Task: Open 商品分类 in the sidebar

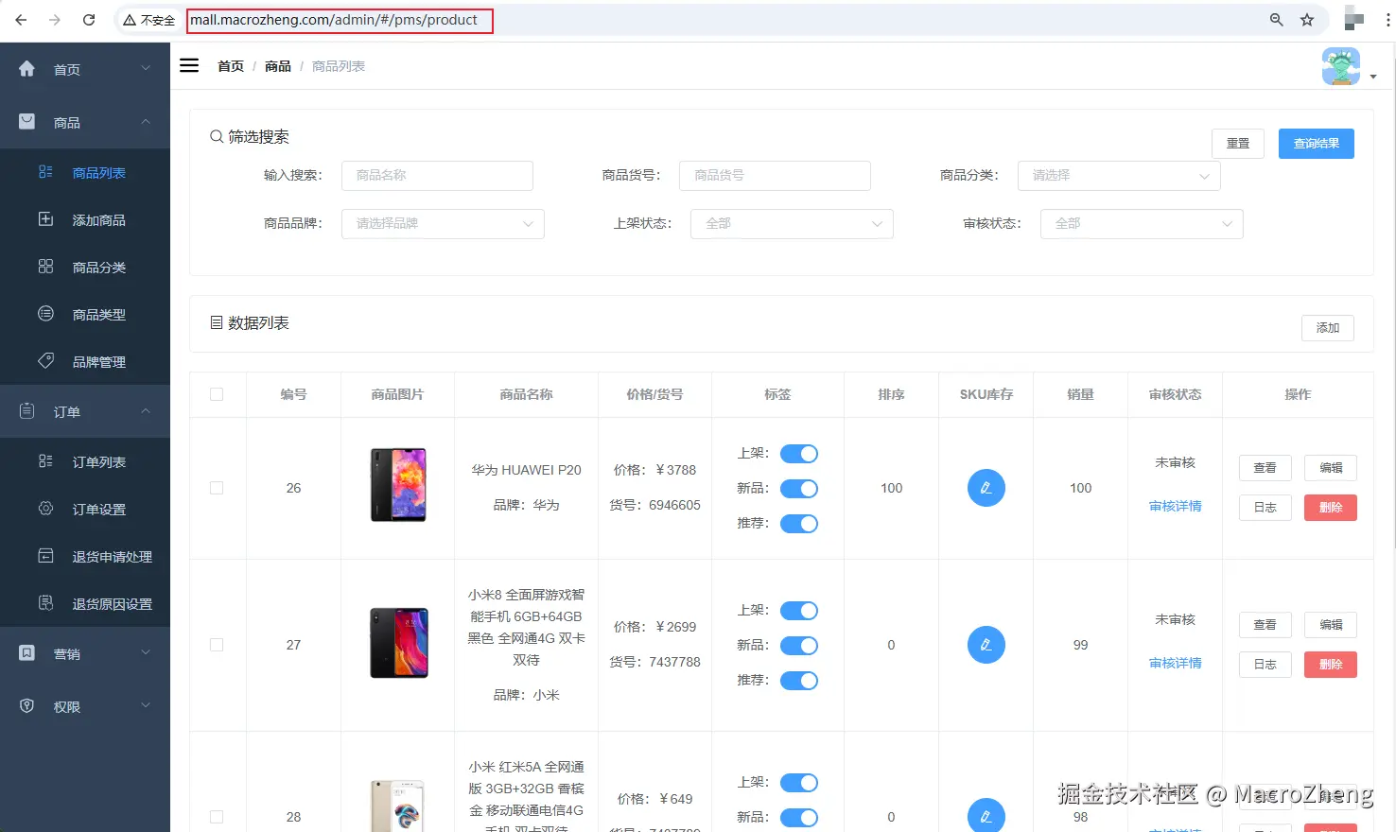Action: [x=85, y=267]
